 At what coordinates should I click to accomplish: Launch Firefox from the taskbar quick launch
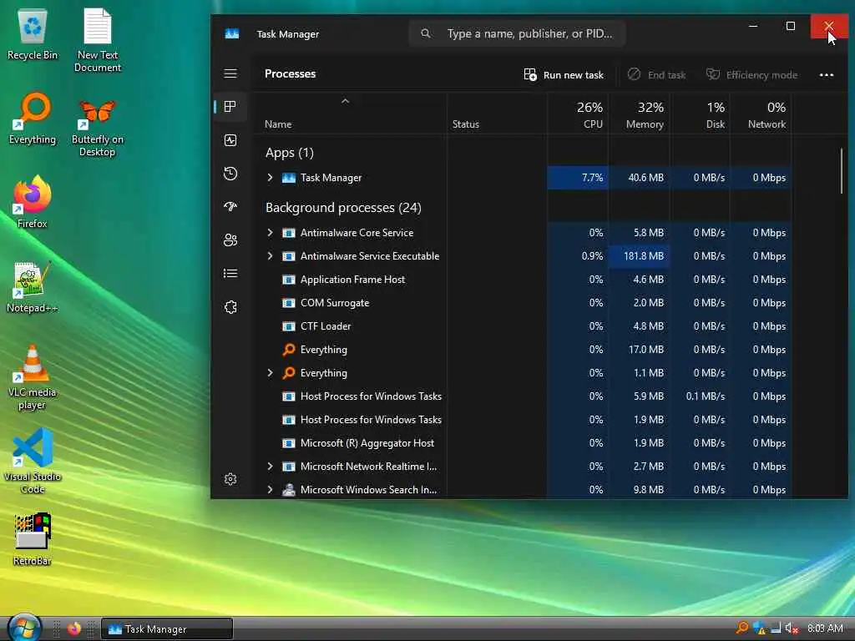pos(74,628)
